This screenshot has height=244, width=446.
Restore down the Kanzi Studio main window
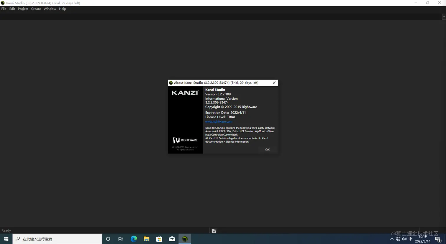[x=428, y=3]
